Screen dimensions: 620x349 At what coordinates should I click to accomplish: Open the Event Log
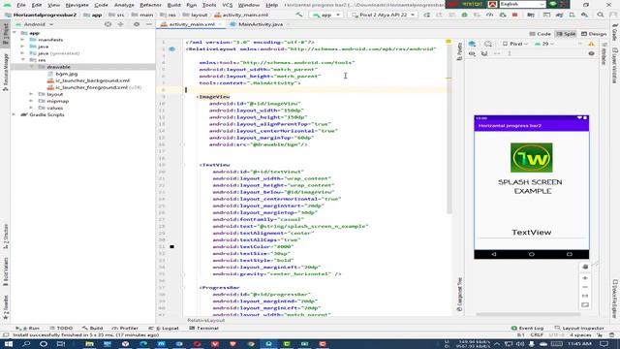click(x=527, y=328)
